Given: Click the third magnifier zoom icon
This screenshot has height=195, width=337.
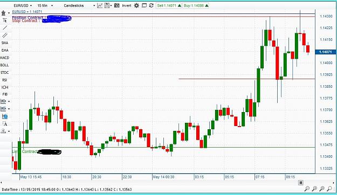Looking at the screenshot, I should (322, 189).
